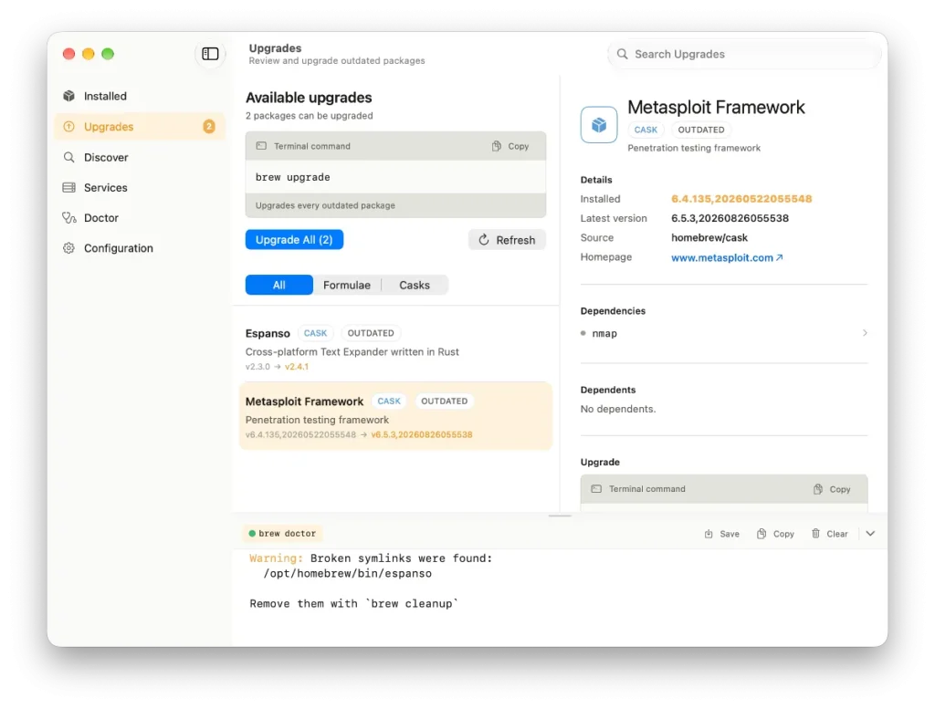Click the brew doctor console tab
935x709 pixels.
(282, 533)
